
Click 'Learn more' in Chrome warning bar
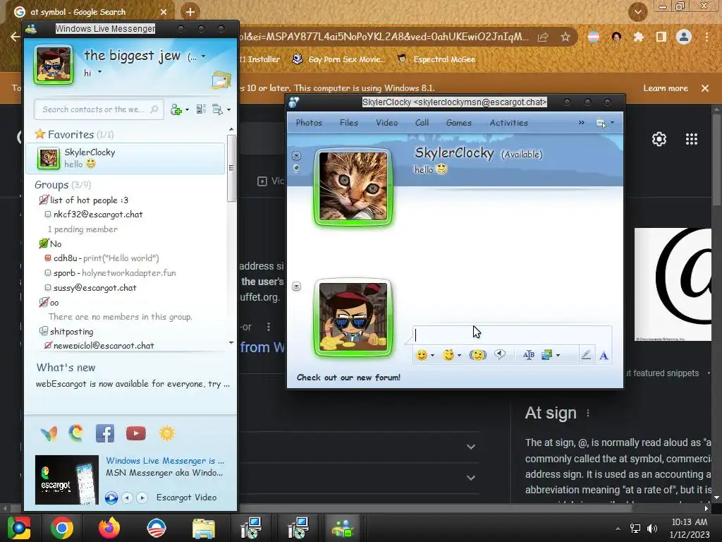(x=666, y=88)
